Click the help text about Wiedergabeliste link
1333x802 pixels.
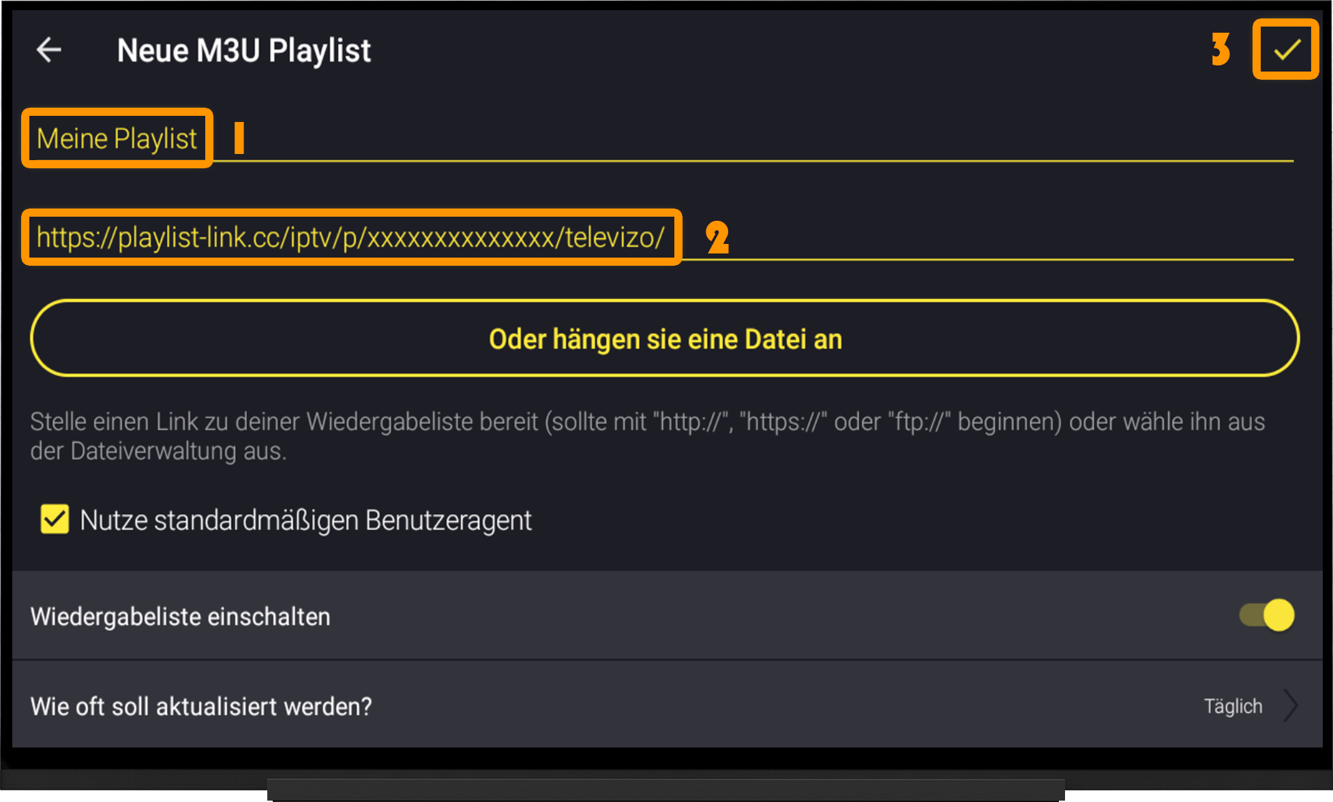click(x=647, y=436)
